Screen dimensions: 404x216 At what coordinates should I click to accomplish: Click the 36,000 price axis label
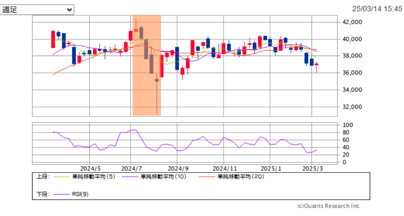(352, 73)
